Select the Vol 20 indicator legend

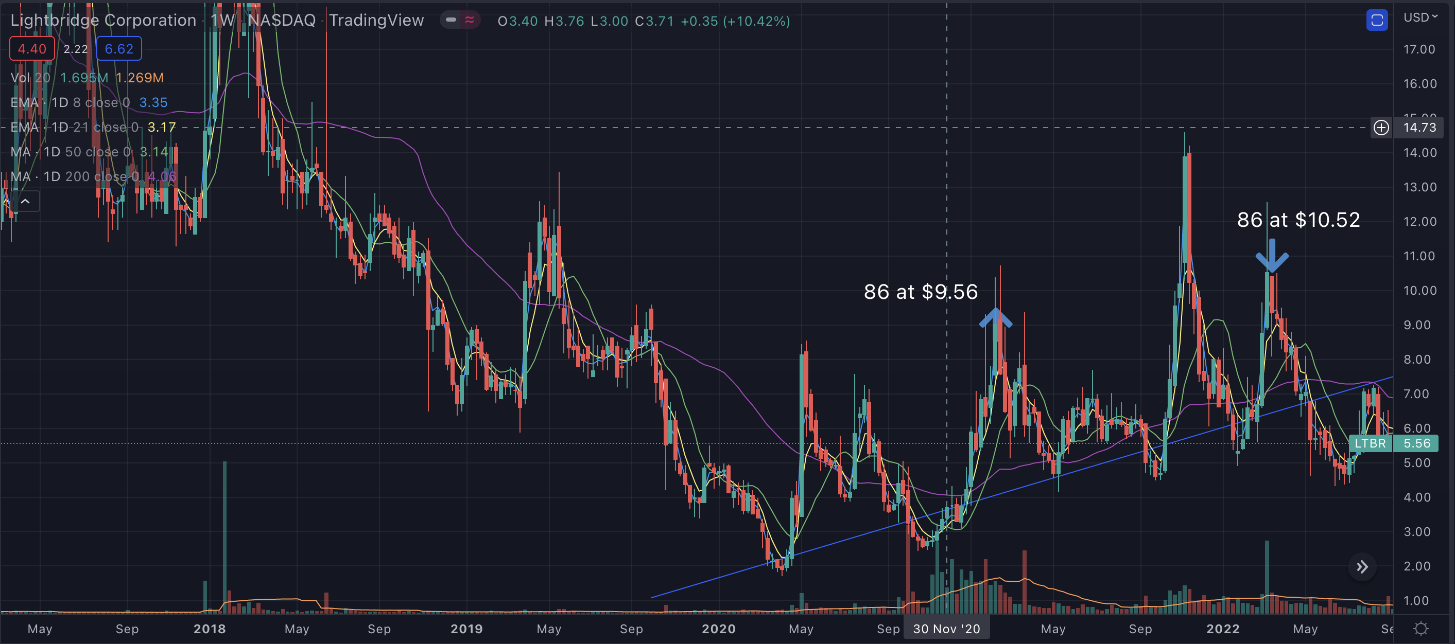coord(87,78)
